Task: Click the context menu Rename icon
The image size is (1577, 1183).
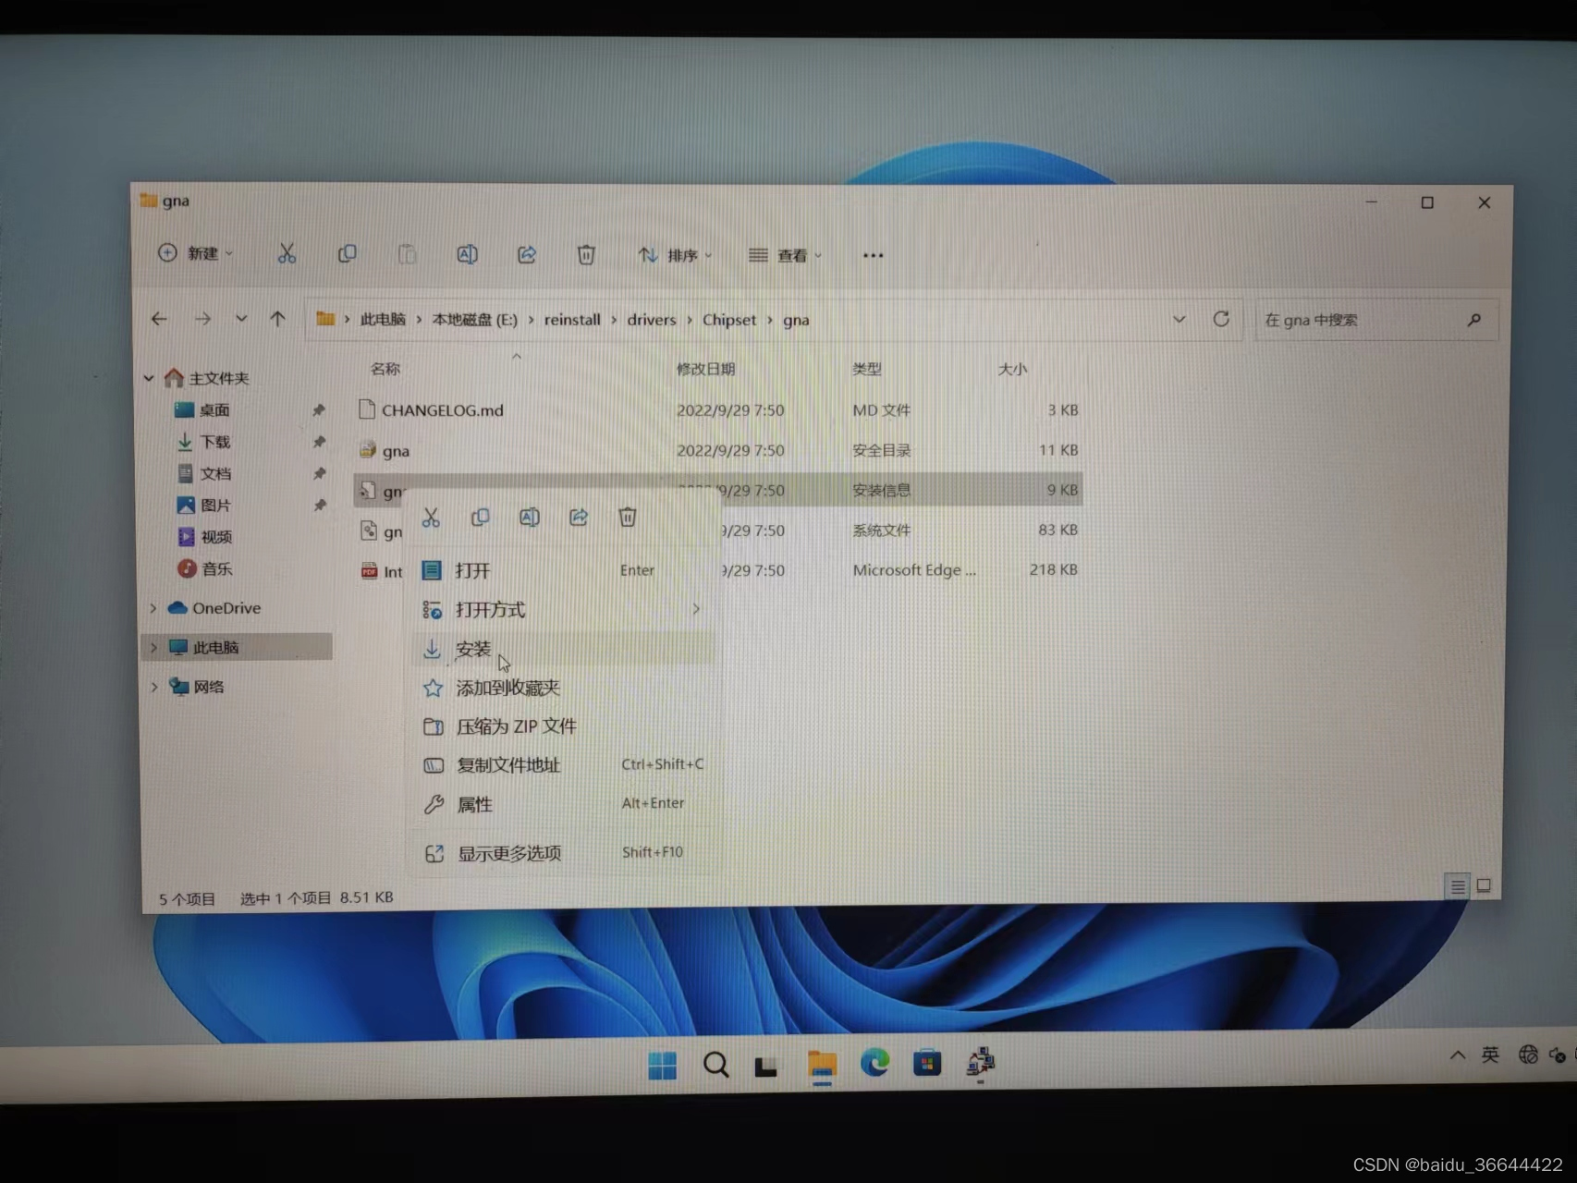Action: click(x=529, y=518)
